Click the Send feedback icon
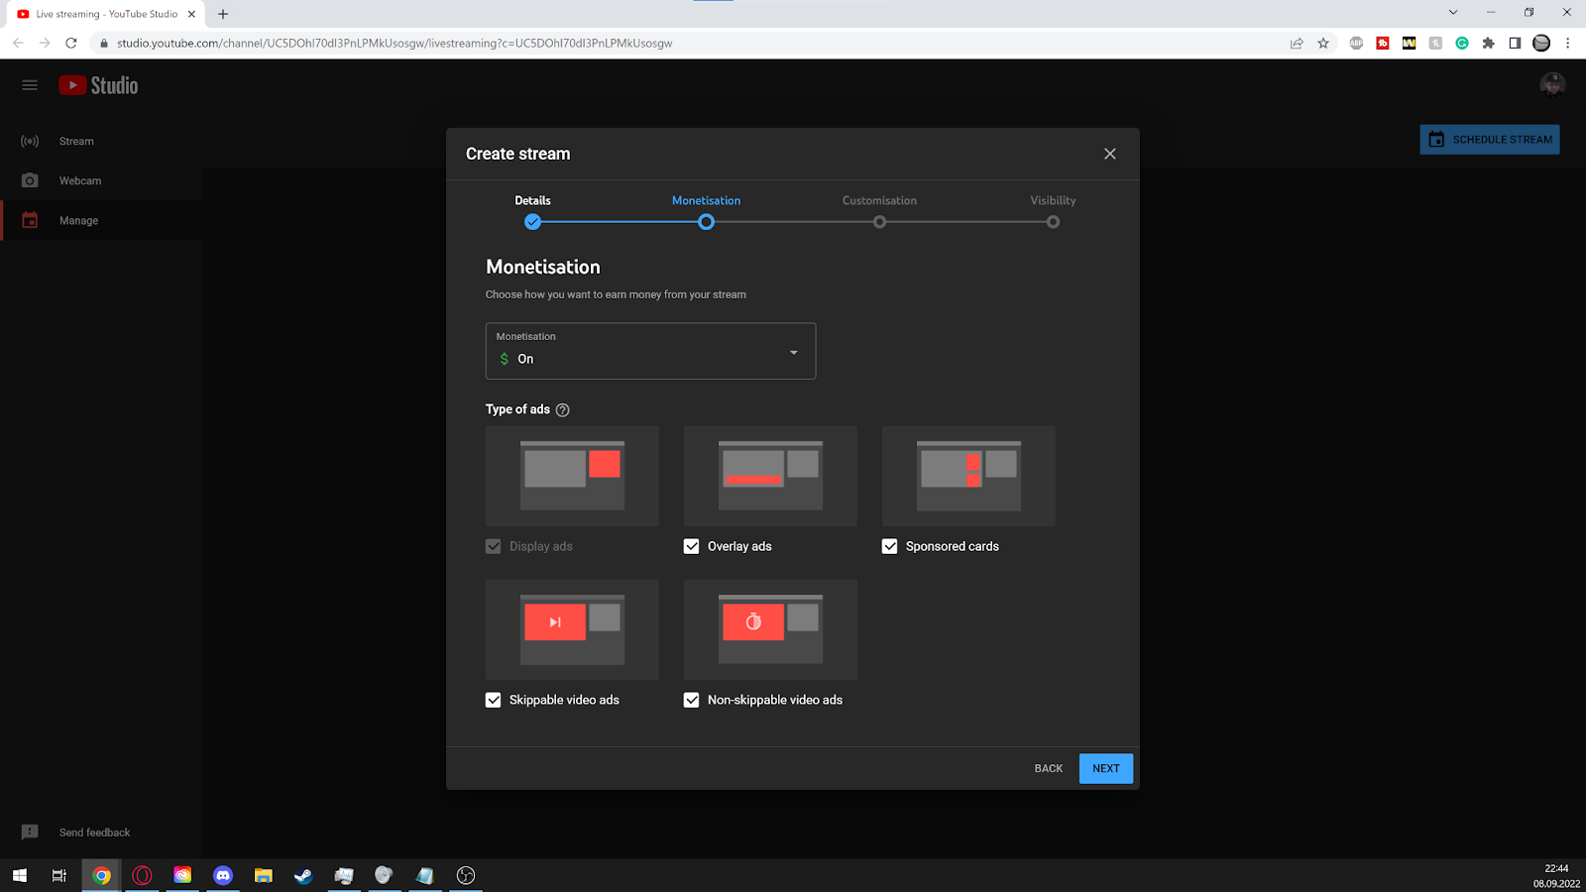Viewport: 1586px width, 892px height. pos(30,833)
